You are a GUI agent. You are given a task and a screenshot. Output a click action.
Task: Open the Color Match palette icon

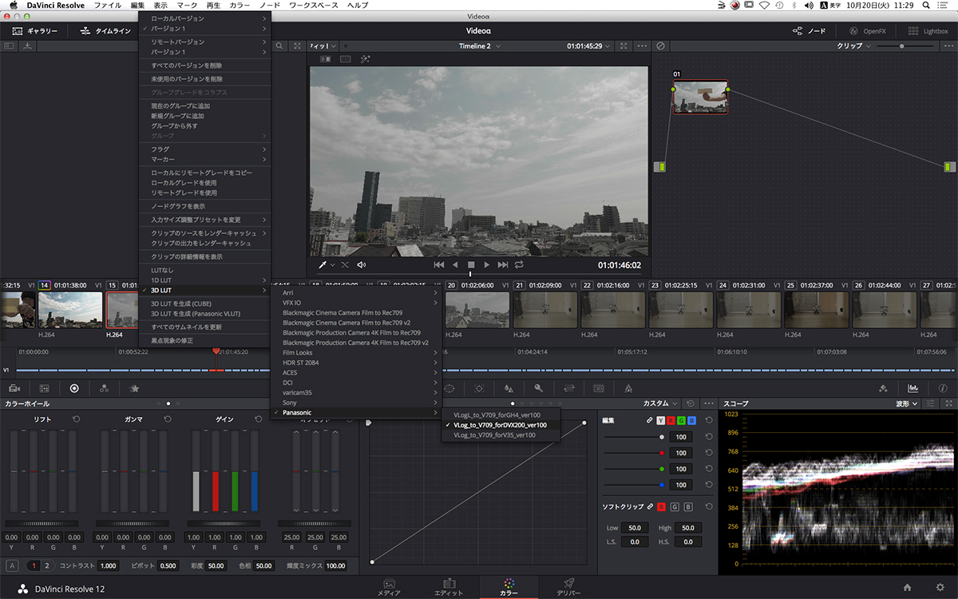(44, 388)
